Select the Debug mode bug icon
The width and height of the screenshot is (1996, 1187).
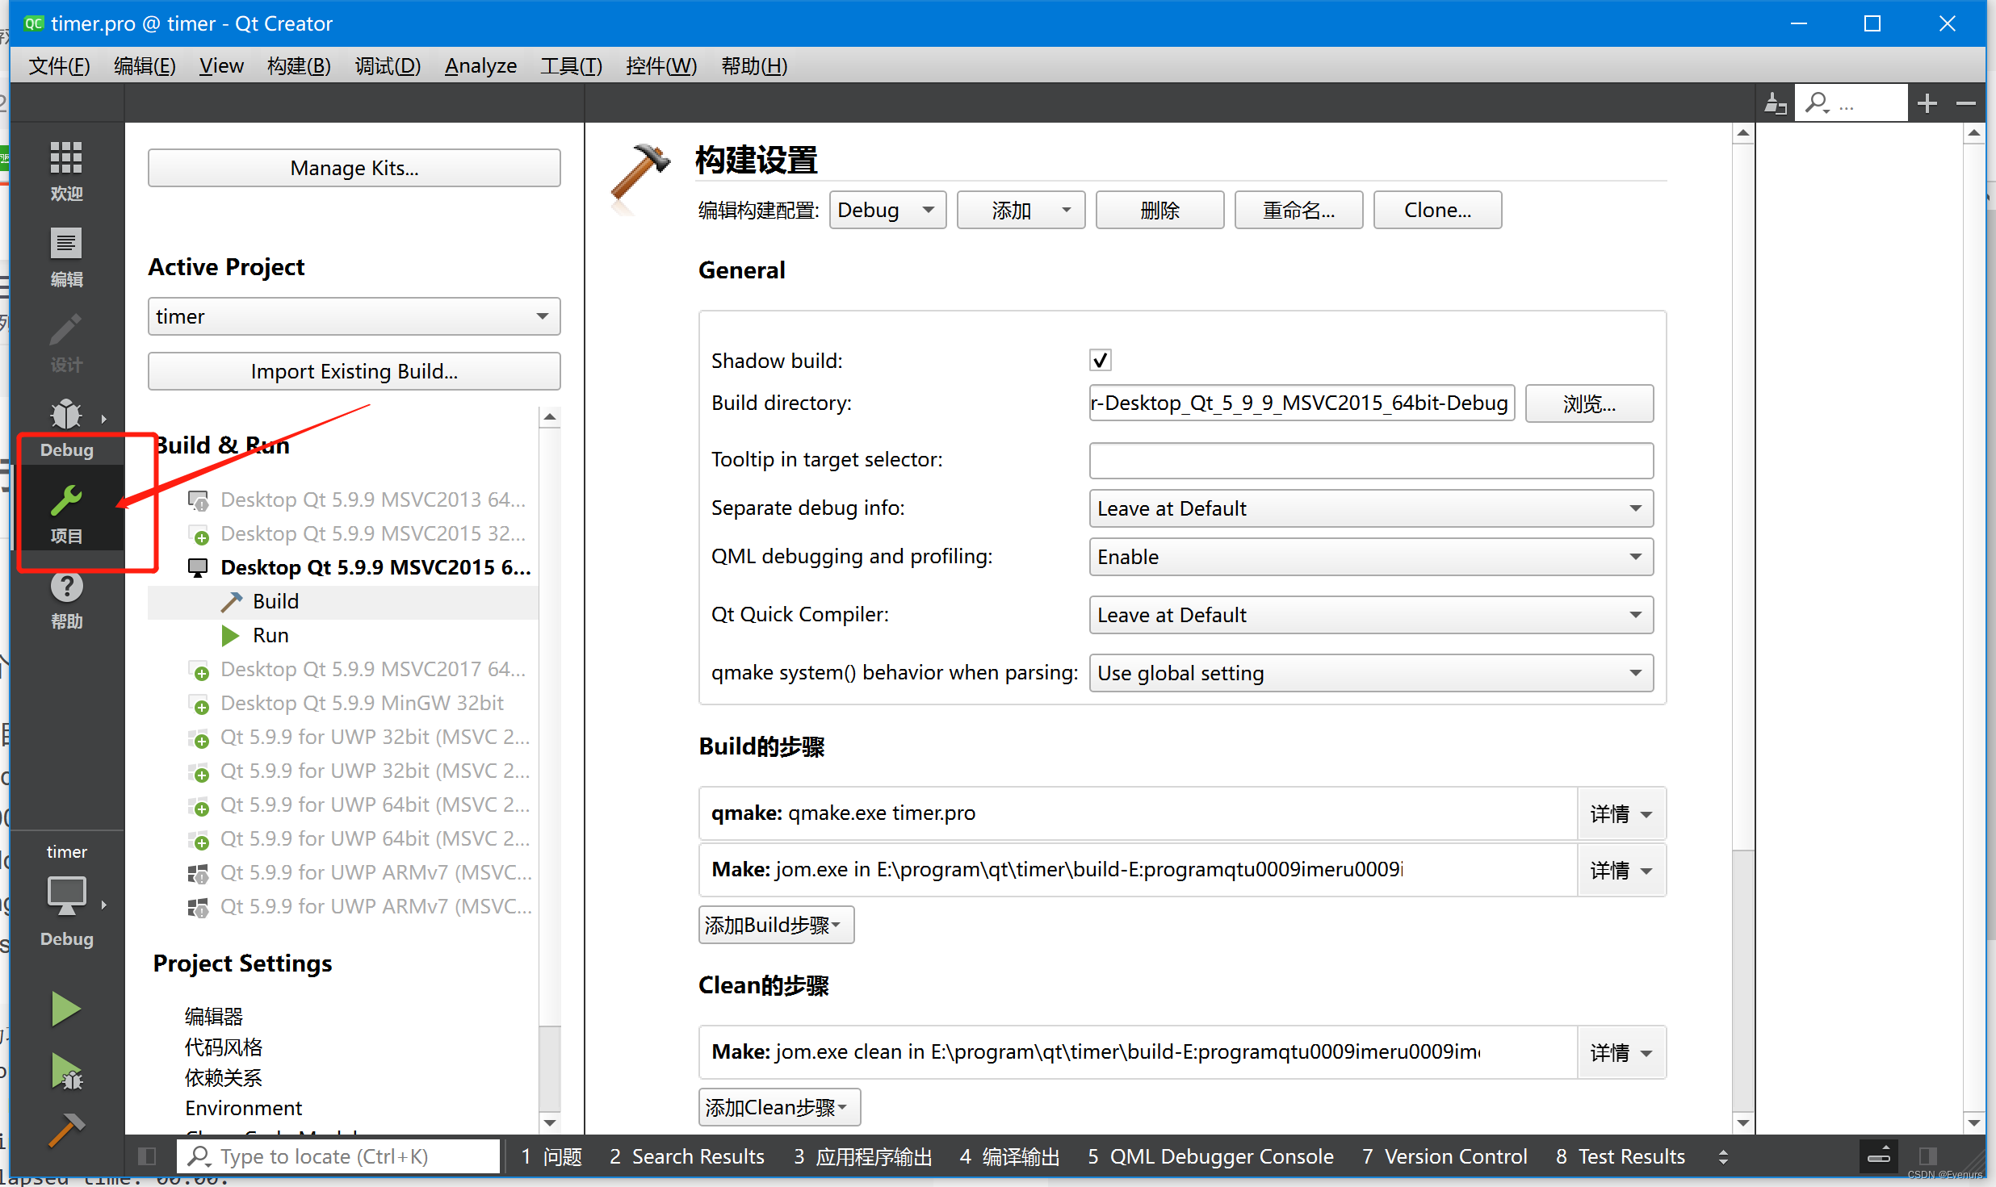[66, 413]
